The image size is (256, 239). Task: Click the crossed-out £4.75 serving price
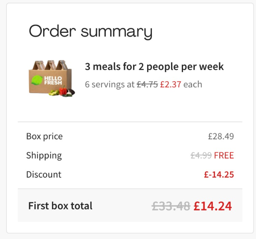click(x=147, y=84)
